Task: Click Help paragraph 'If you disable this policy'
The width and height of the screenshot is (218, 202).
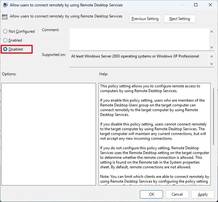Action: tap(153, 131)
